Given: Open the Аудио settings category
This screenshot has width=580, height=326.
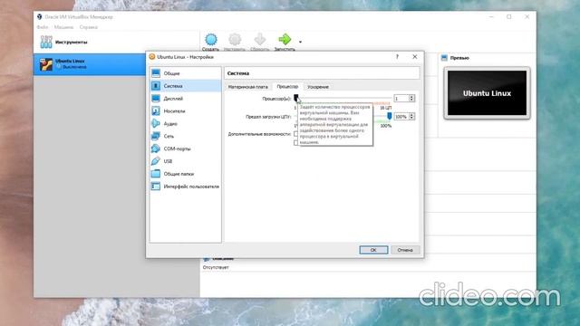Looking at the screenshot, I should (x=185, y=123).
